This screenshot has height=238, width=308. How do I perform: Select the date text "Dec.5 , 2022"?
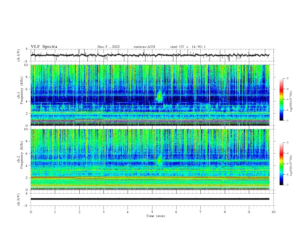[108, 47]
